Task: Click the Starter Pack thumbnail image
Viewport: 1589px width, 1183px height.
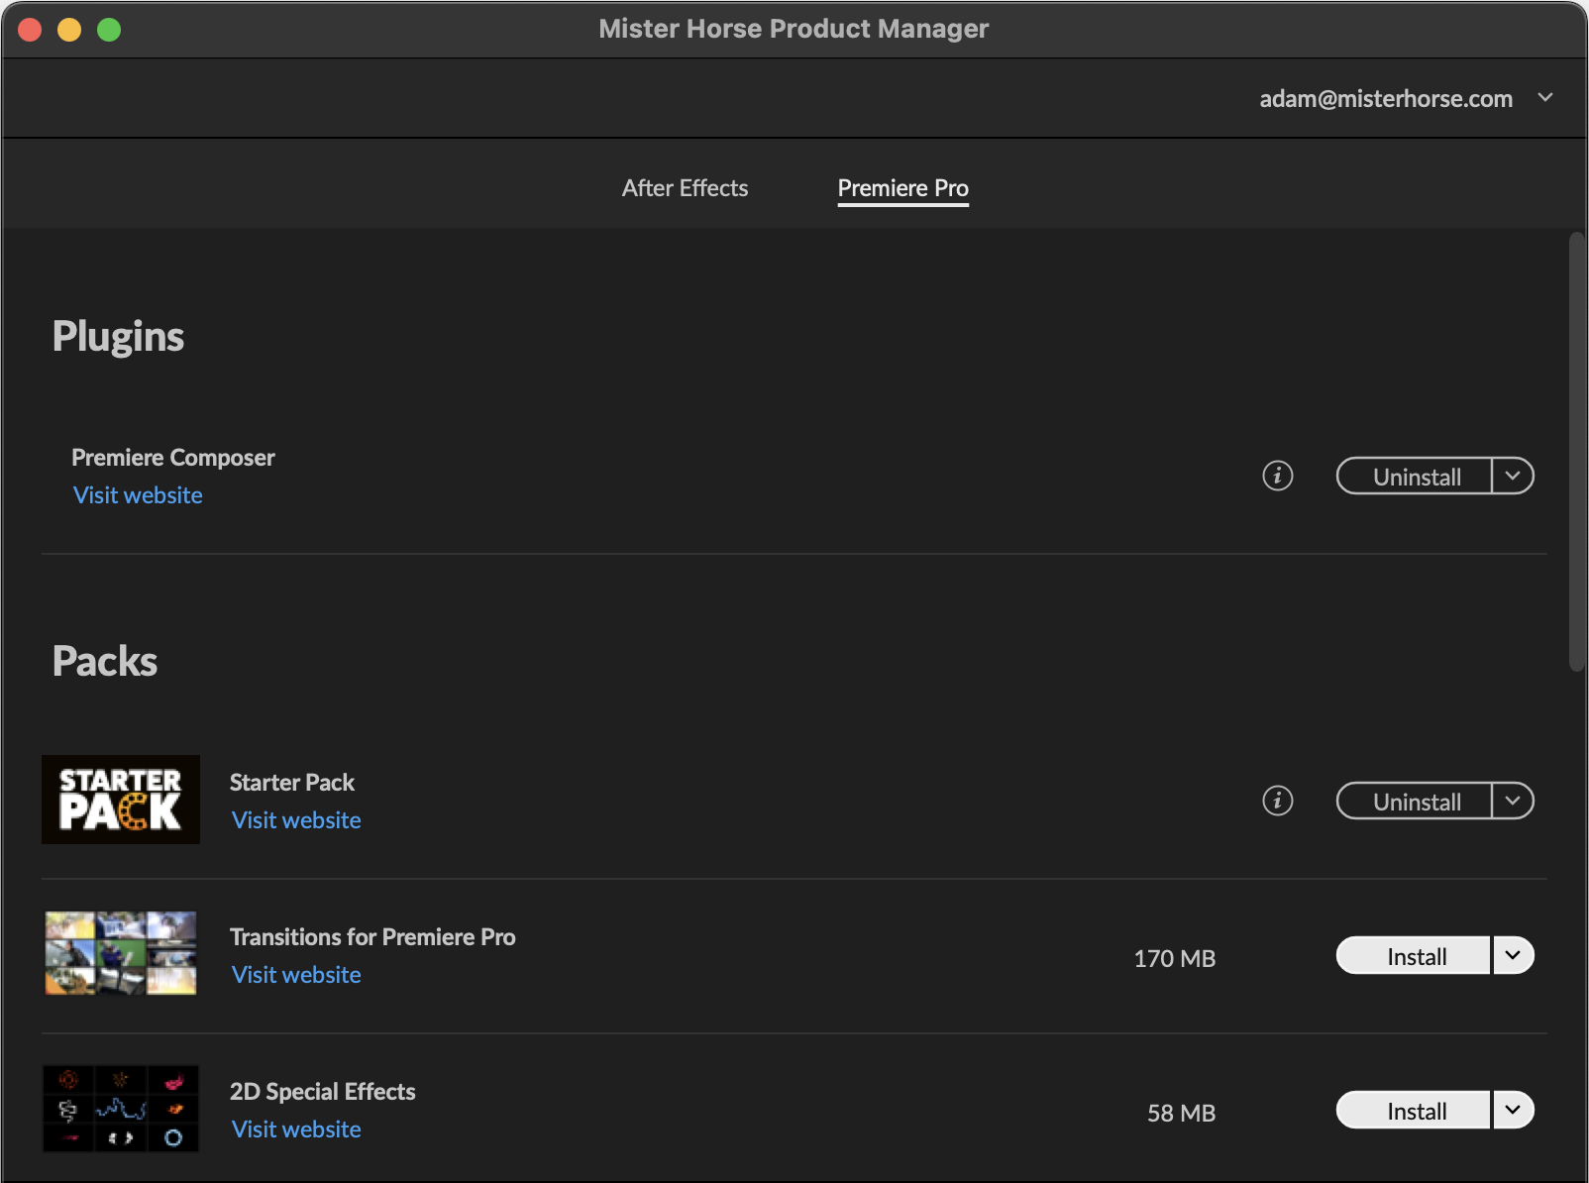Action: click(120, 799)
